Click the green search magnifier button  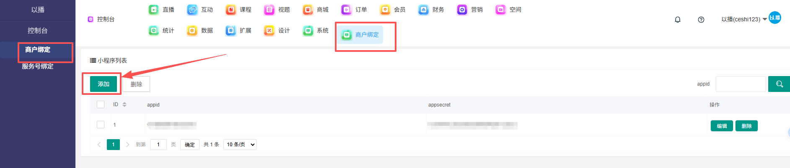click(779, 84)
